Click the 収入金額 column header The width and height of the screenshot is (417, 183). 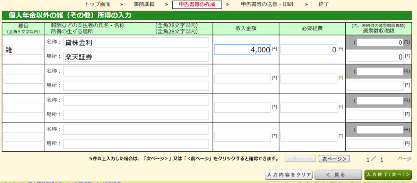[246, 29]
